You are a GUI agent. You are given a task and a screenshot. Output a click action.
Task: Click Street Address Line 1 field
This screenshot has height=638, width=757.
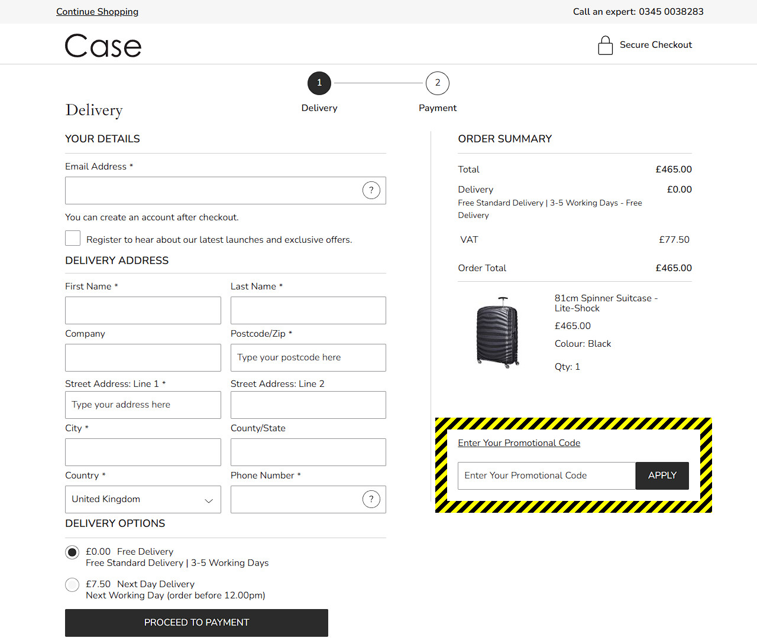tap(143, 405)
